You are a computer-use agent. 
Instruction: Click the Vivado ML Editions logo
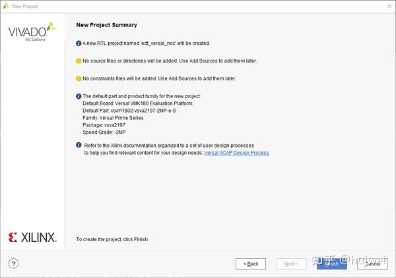pyautogui.click(x=32, y=33)
